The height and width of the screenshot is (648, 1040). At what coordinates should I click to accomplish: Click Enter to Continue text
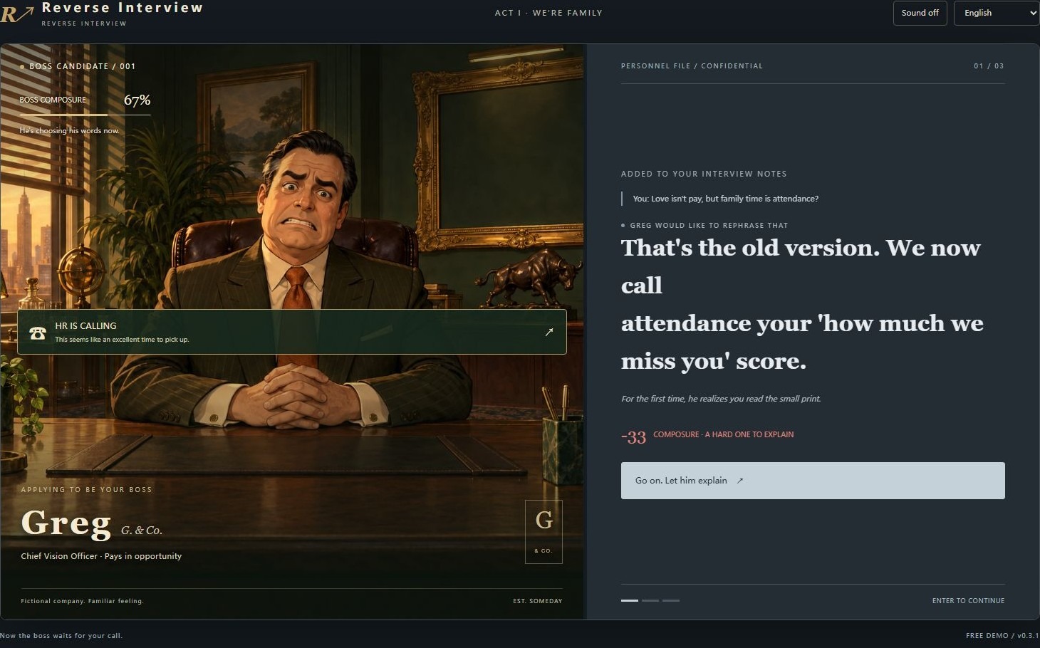[968, 601]
